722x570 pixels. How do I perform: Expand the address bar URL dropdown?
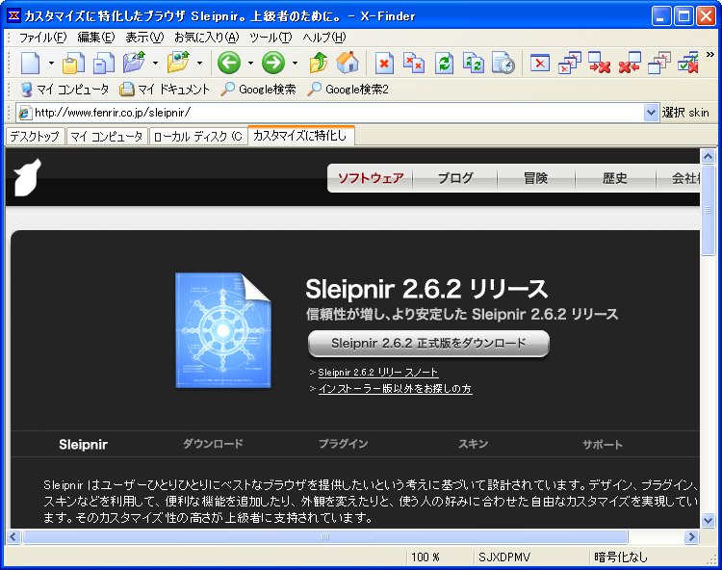pos(651,113)
